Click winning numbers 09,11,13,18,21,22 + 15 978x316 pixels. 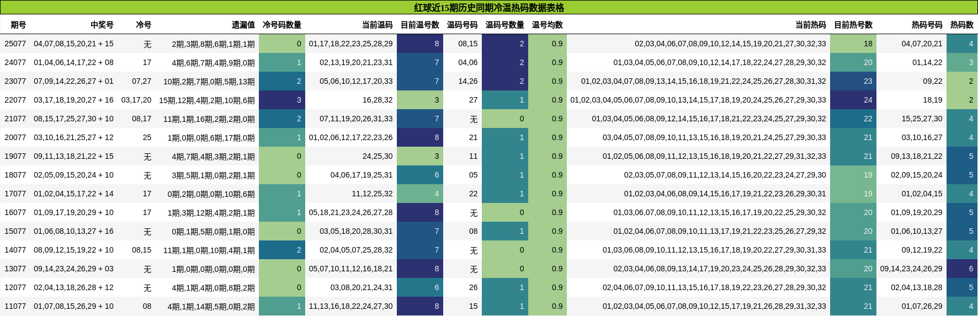(x=73, y=156)
